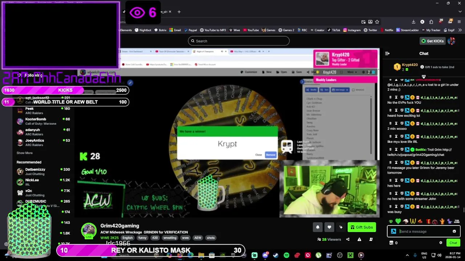Viewport: 465px width, 261px height.
Task: Open the emoji picker in the chat box
Action: click(x=454, y=231)
